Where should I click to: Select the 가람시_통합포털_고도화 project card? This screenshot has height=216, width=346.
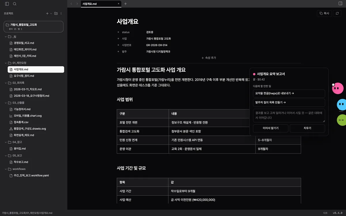(x=33, y=26)
